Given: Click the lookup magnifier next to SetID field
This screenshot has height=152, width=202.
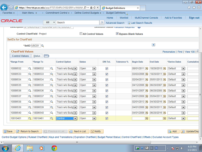Looking at the screenshot, I should tap(43, 46).
